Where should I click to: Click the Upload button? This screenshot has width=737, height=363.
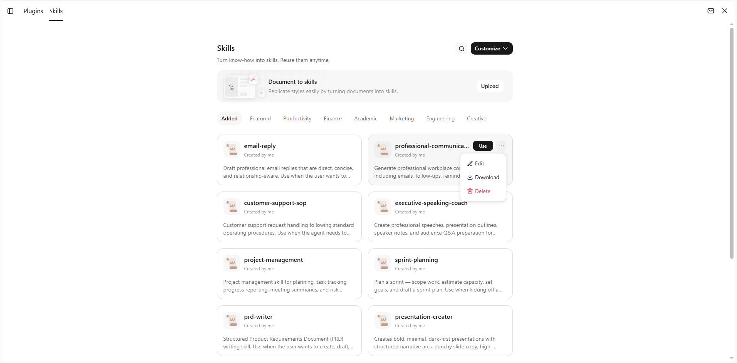[490, 86]
